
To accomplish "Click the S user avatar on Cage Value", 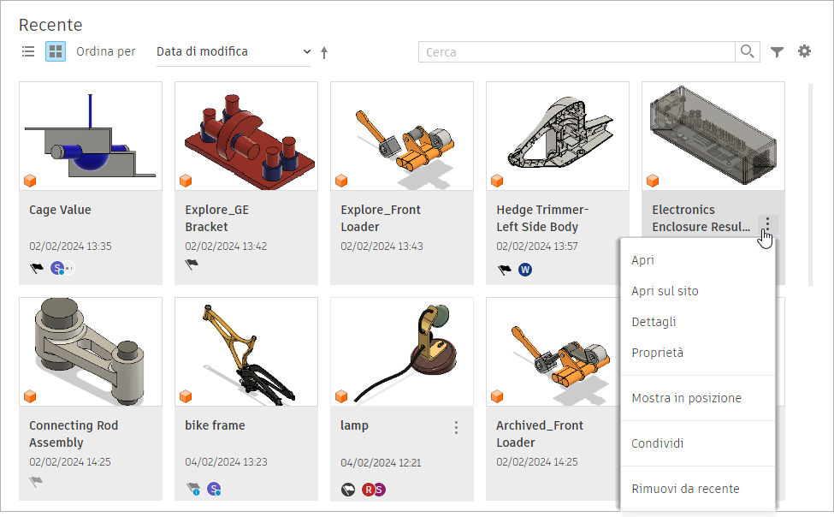I will pyautogui.click(x=57, y=268).
